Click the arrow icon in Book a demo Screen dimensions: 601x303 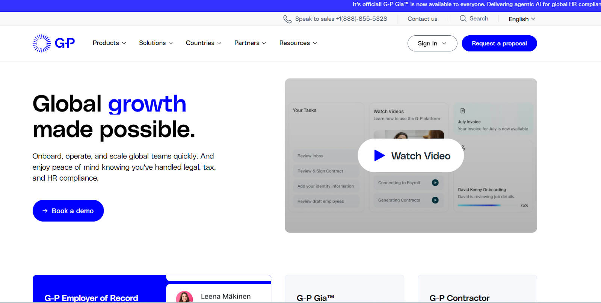[45, 211]
